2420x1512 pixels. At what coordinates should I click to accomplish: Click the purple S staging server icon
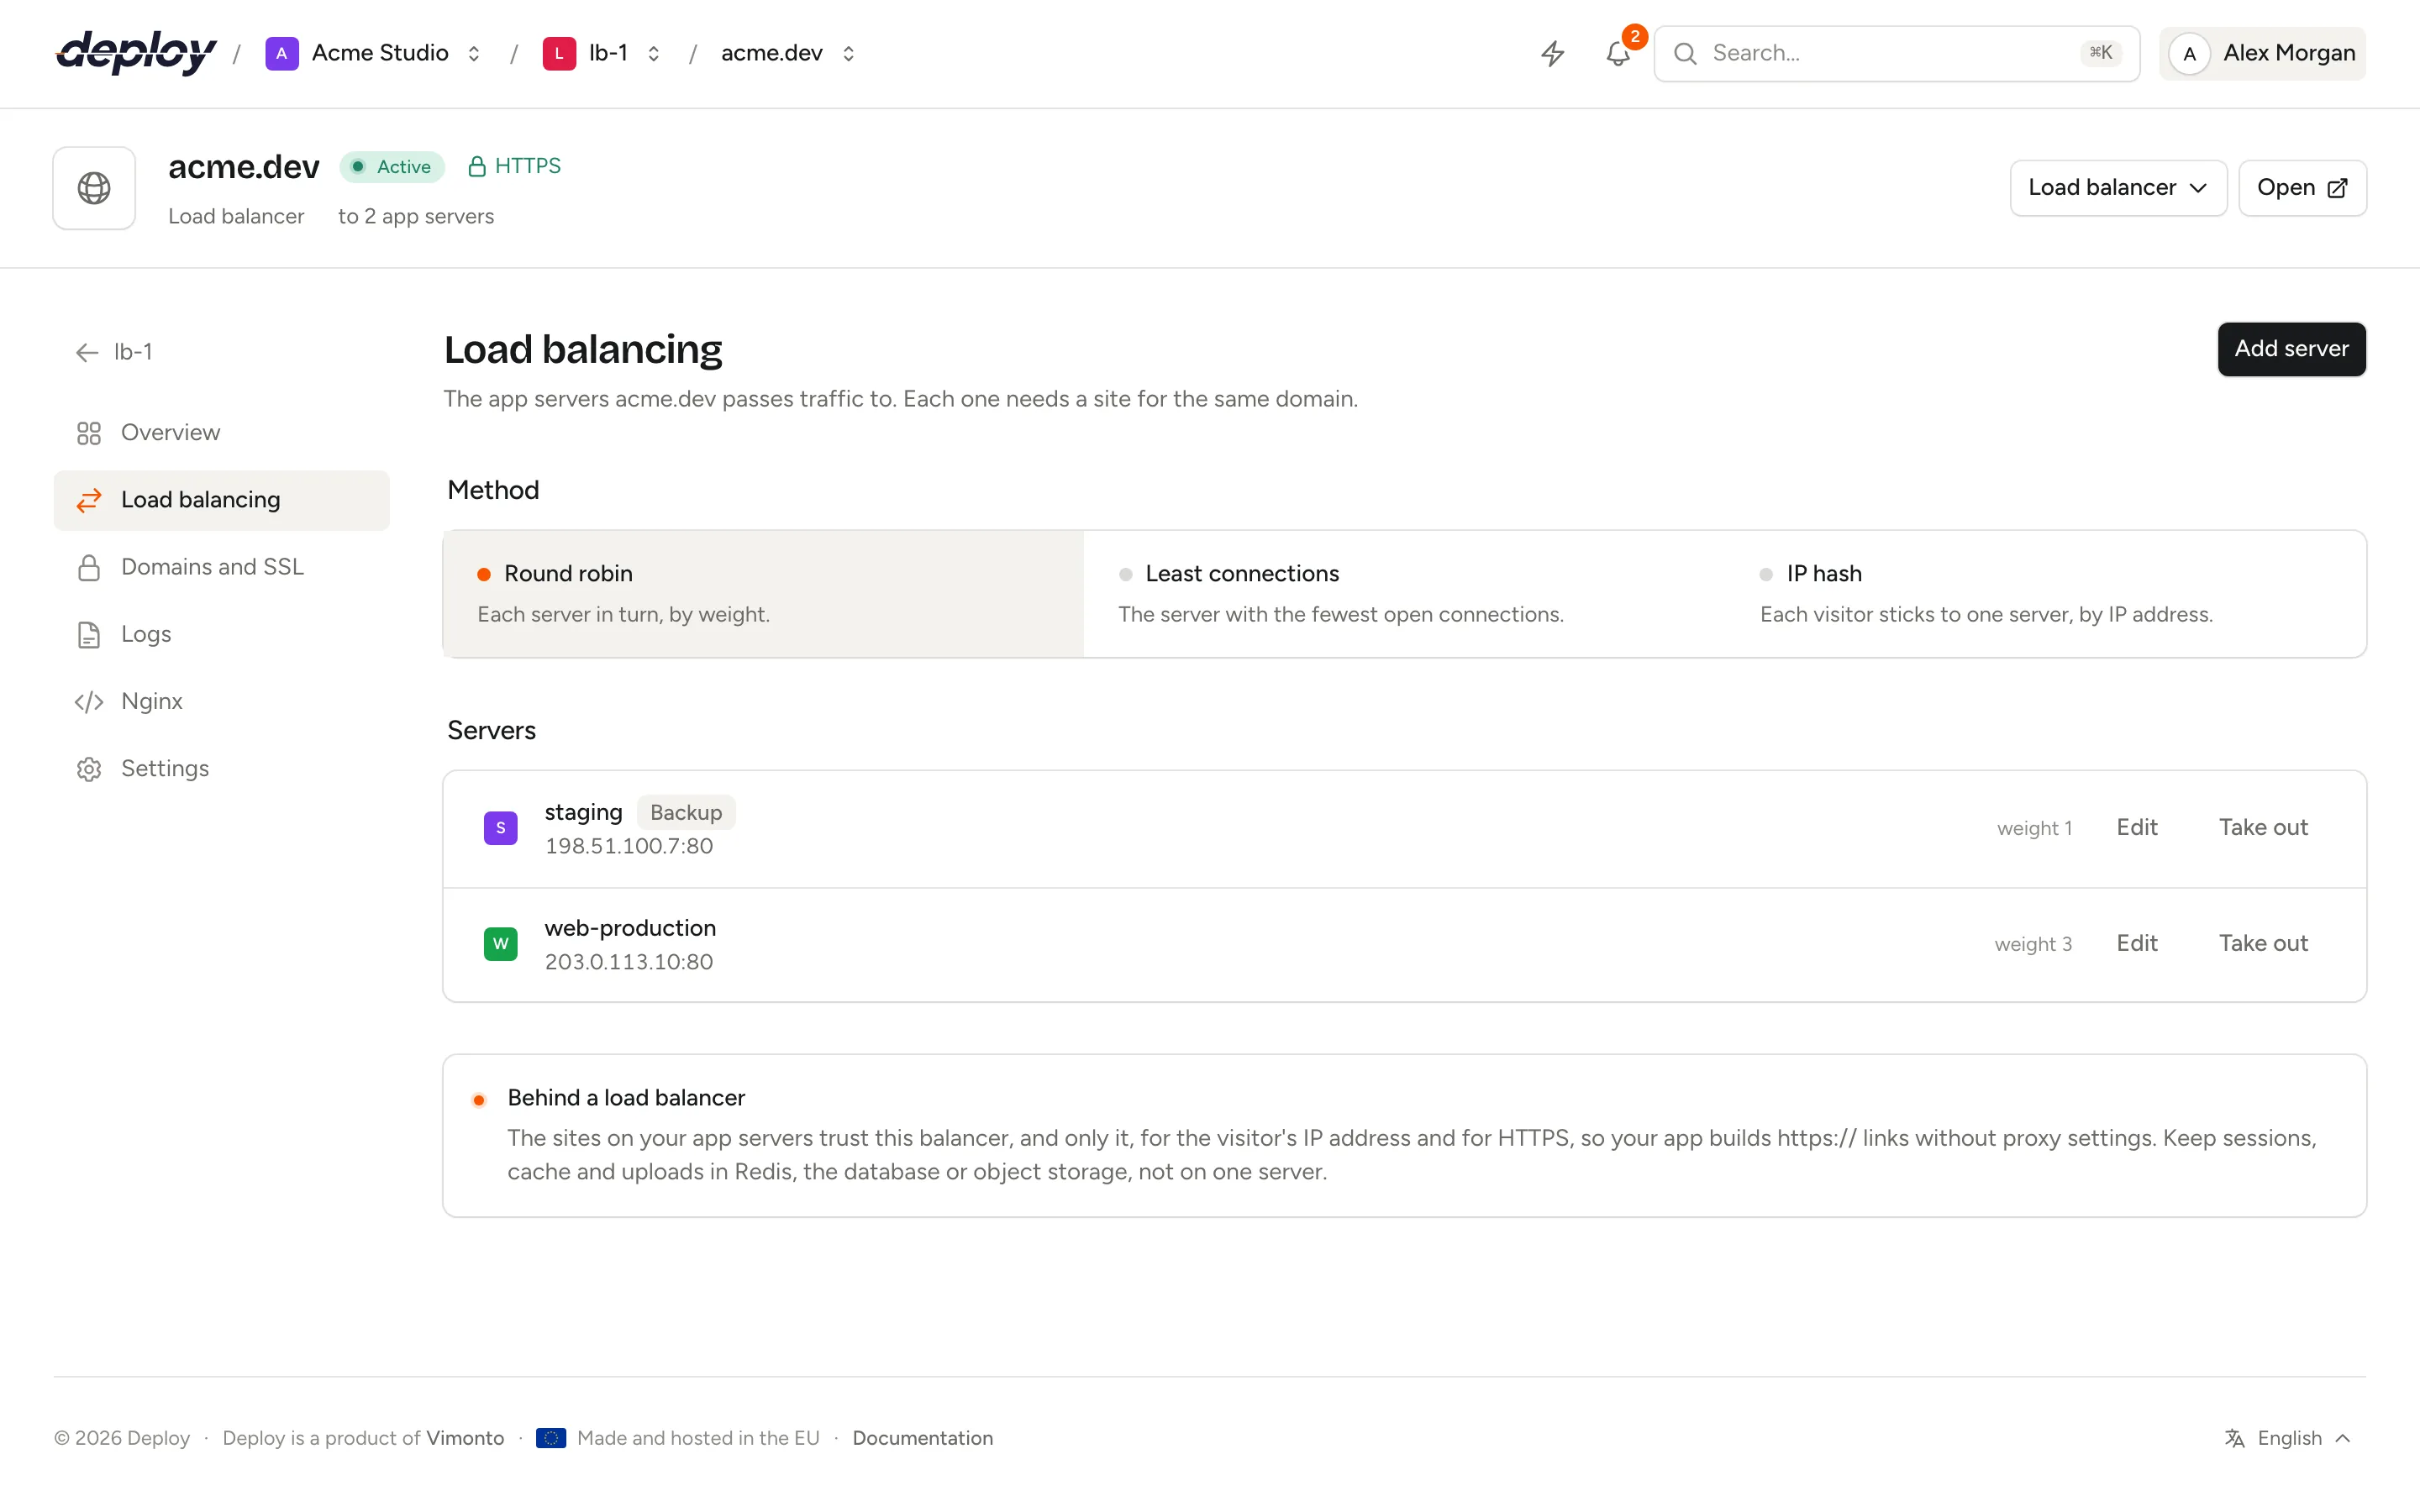[x=500, y=828]
